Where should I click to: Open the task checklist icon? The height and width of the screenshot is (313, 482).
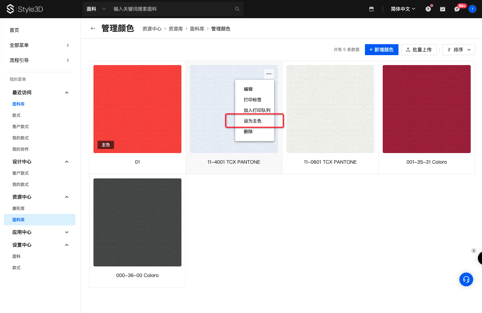point(443,9)
